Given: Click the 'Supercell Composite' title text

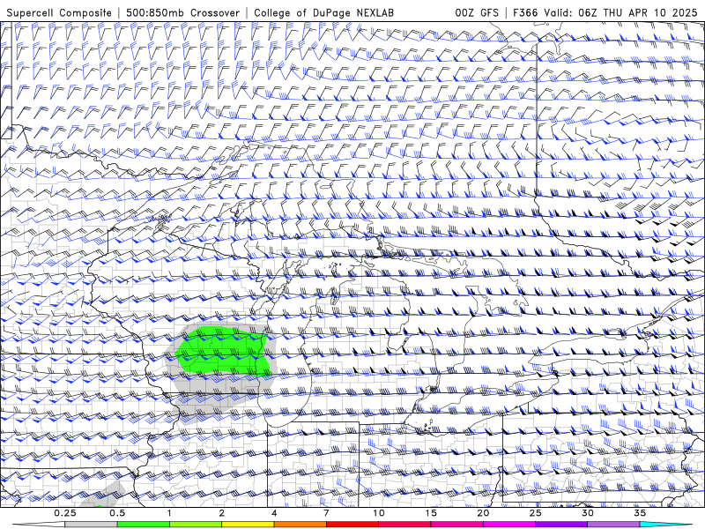Looking at the screenshot, I should [59, 12].
